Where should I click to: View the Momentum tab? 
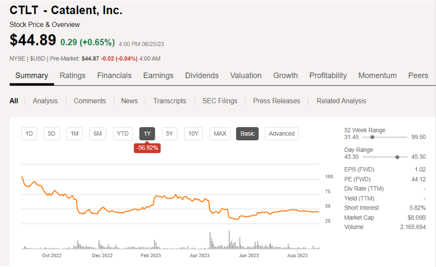pos(377,76)
